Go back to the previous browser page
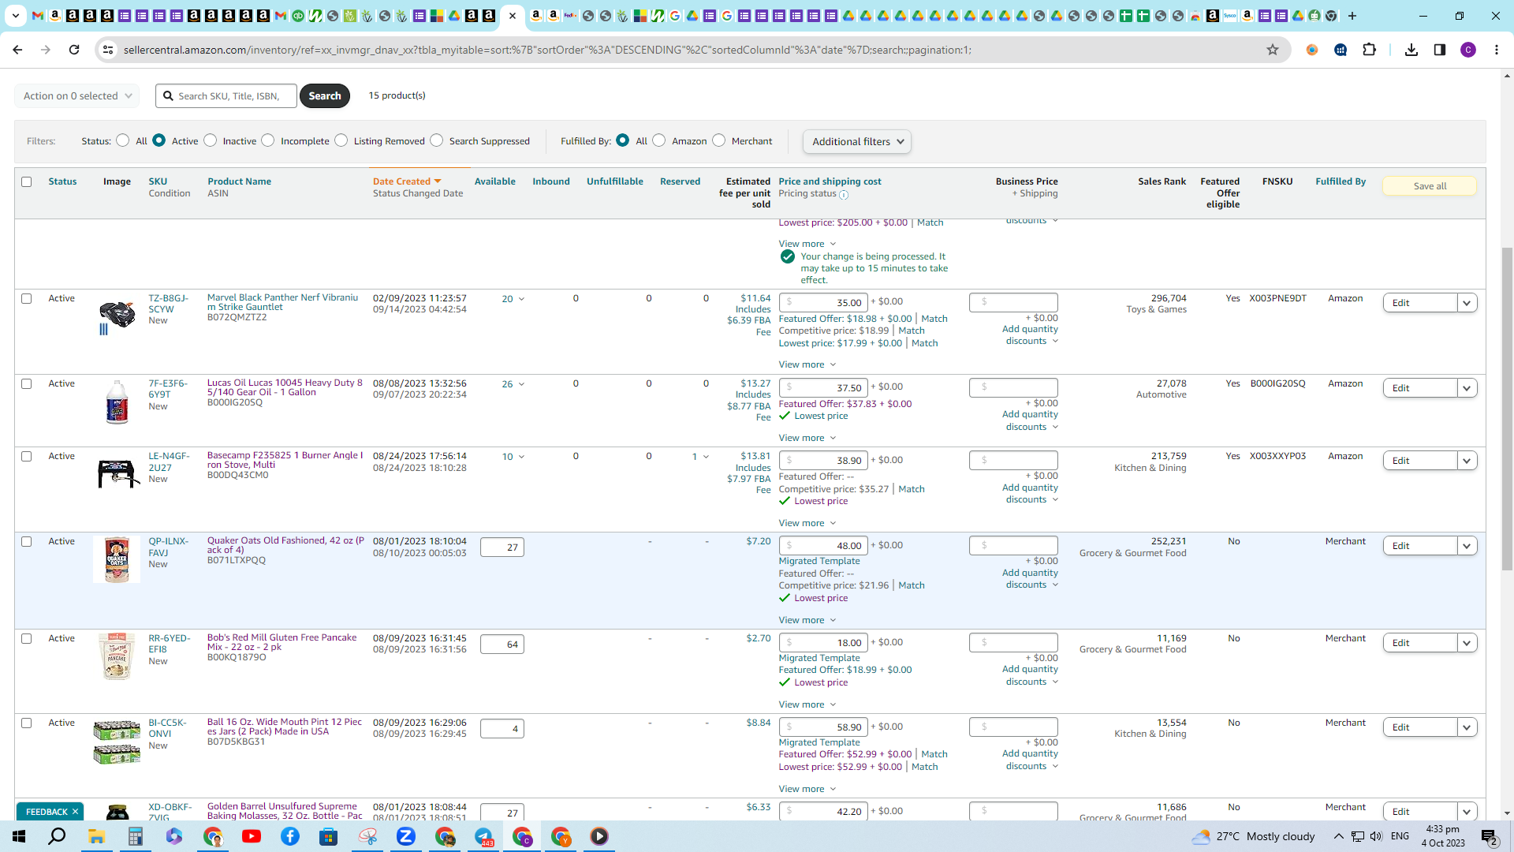 pyautogui.click(x=17, y=50)
